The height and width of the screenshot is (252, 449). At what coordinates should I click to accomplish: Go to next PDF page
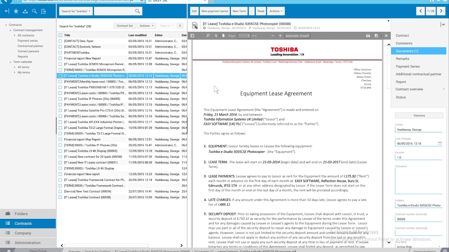coord(223,36)
